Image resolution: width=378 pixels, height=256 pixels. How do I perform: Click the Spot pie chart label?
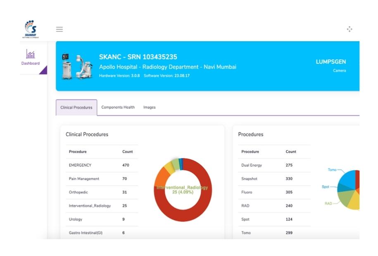click(326, 187)
